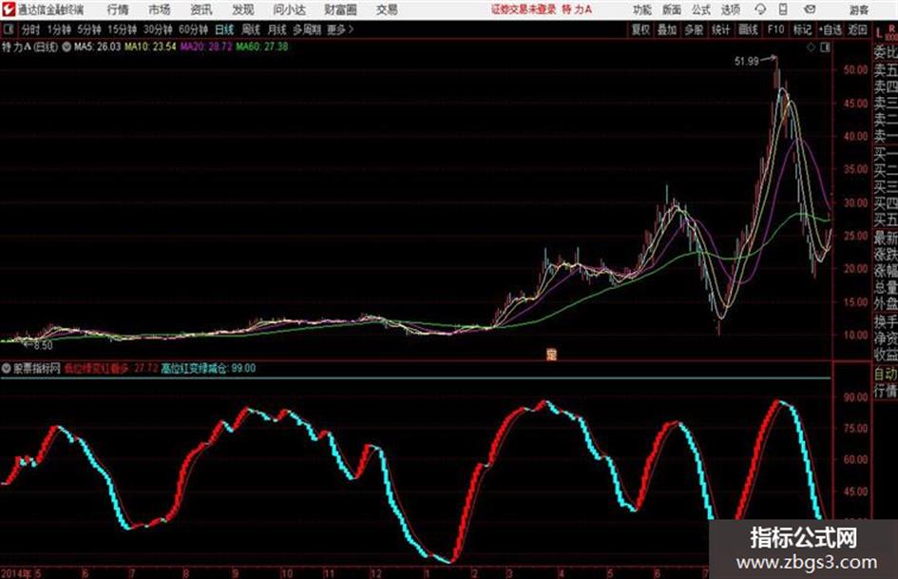Open the 发现 menu
The width and height of the screenshot is (898, 579).
pyautogui.click(x=243, y=10)
